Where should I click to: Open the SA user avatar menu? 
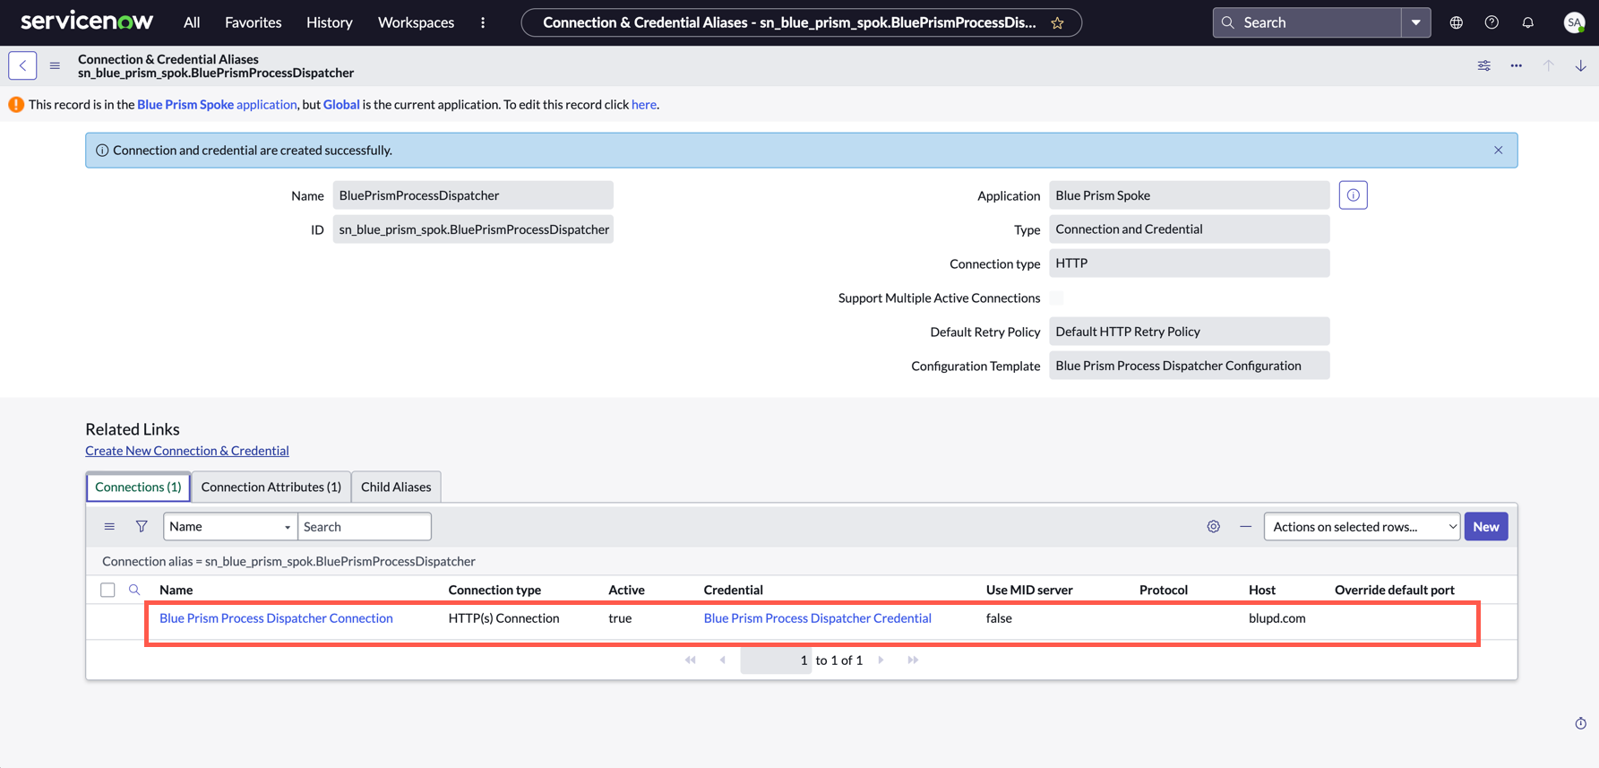(x=1574, y=22)
